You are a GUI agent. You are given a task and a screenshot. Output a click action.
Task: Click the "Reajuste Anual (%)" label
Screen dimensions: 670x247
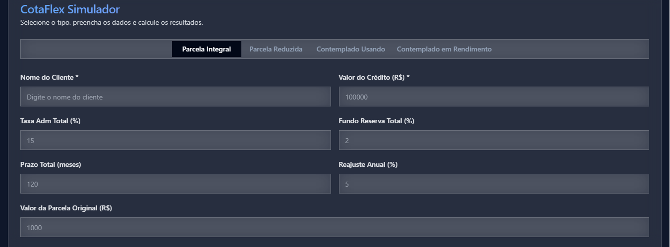click(368, 165)
